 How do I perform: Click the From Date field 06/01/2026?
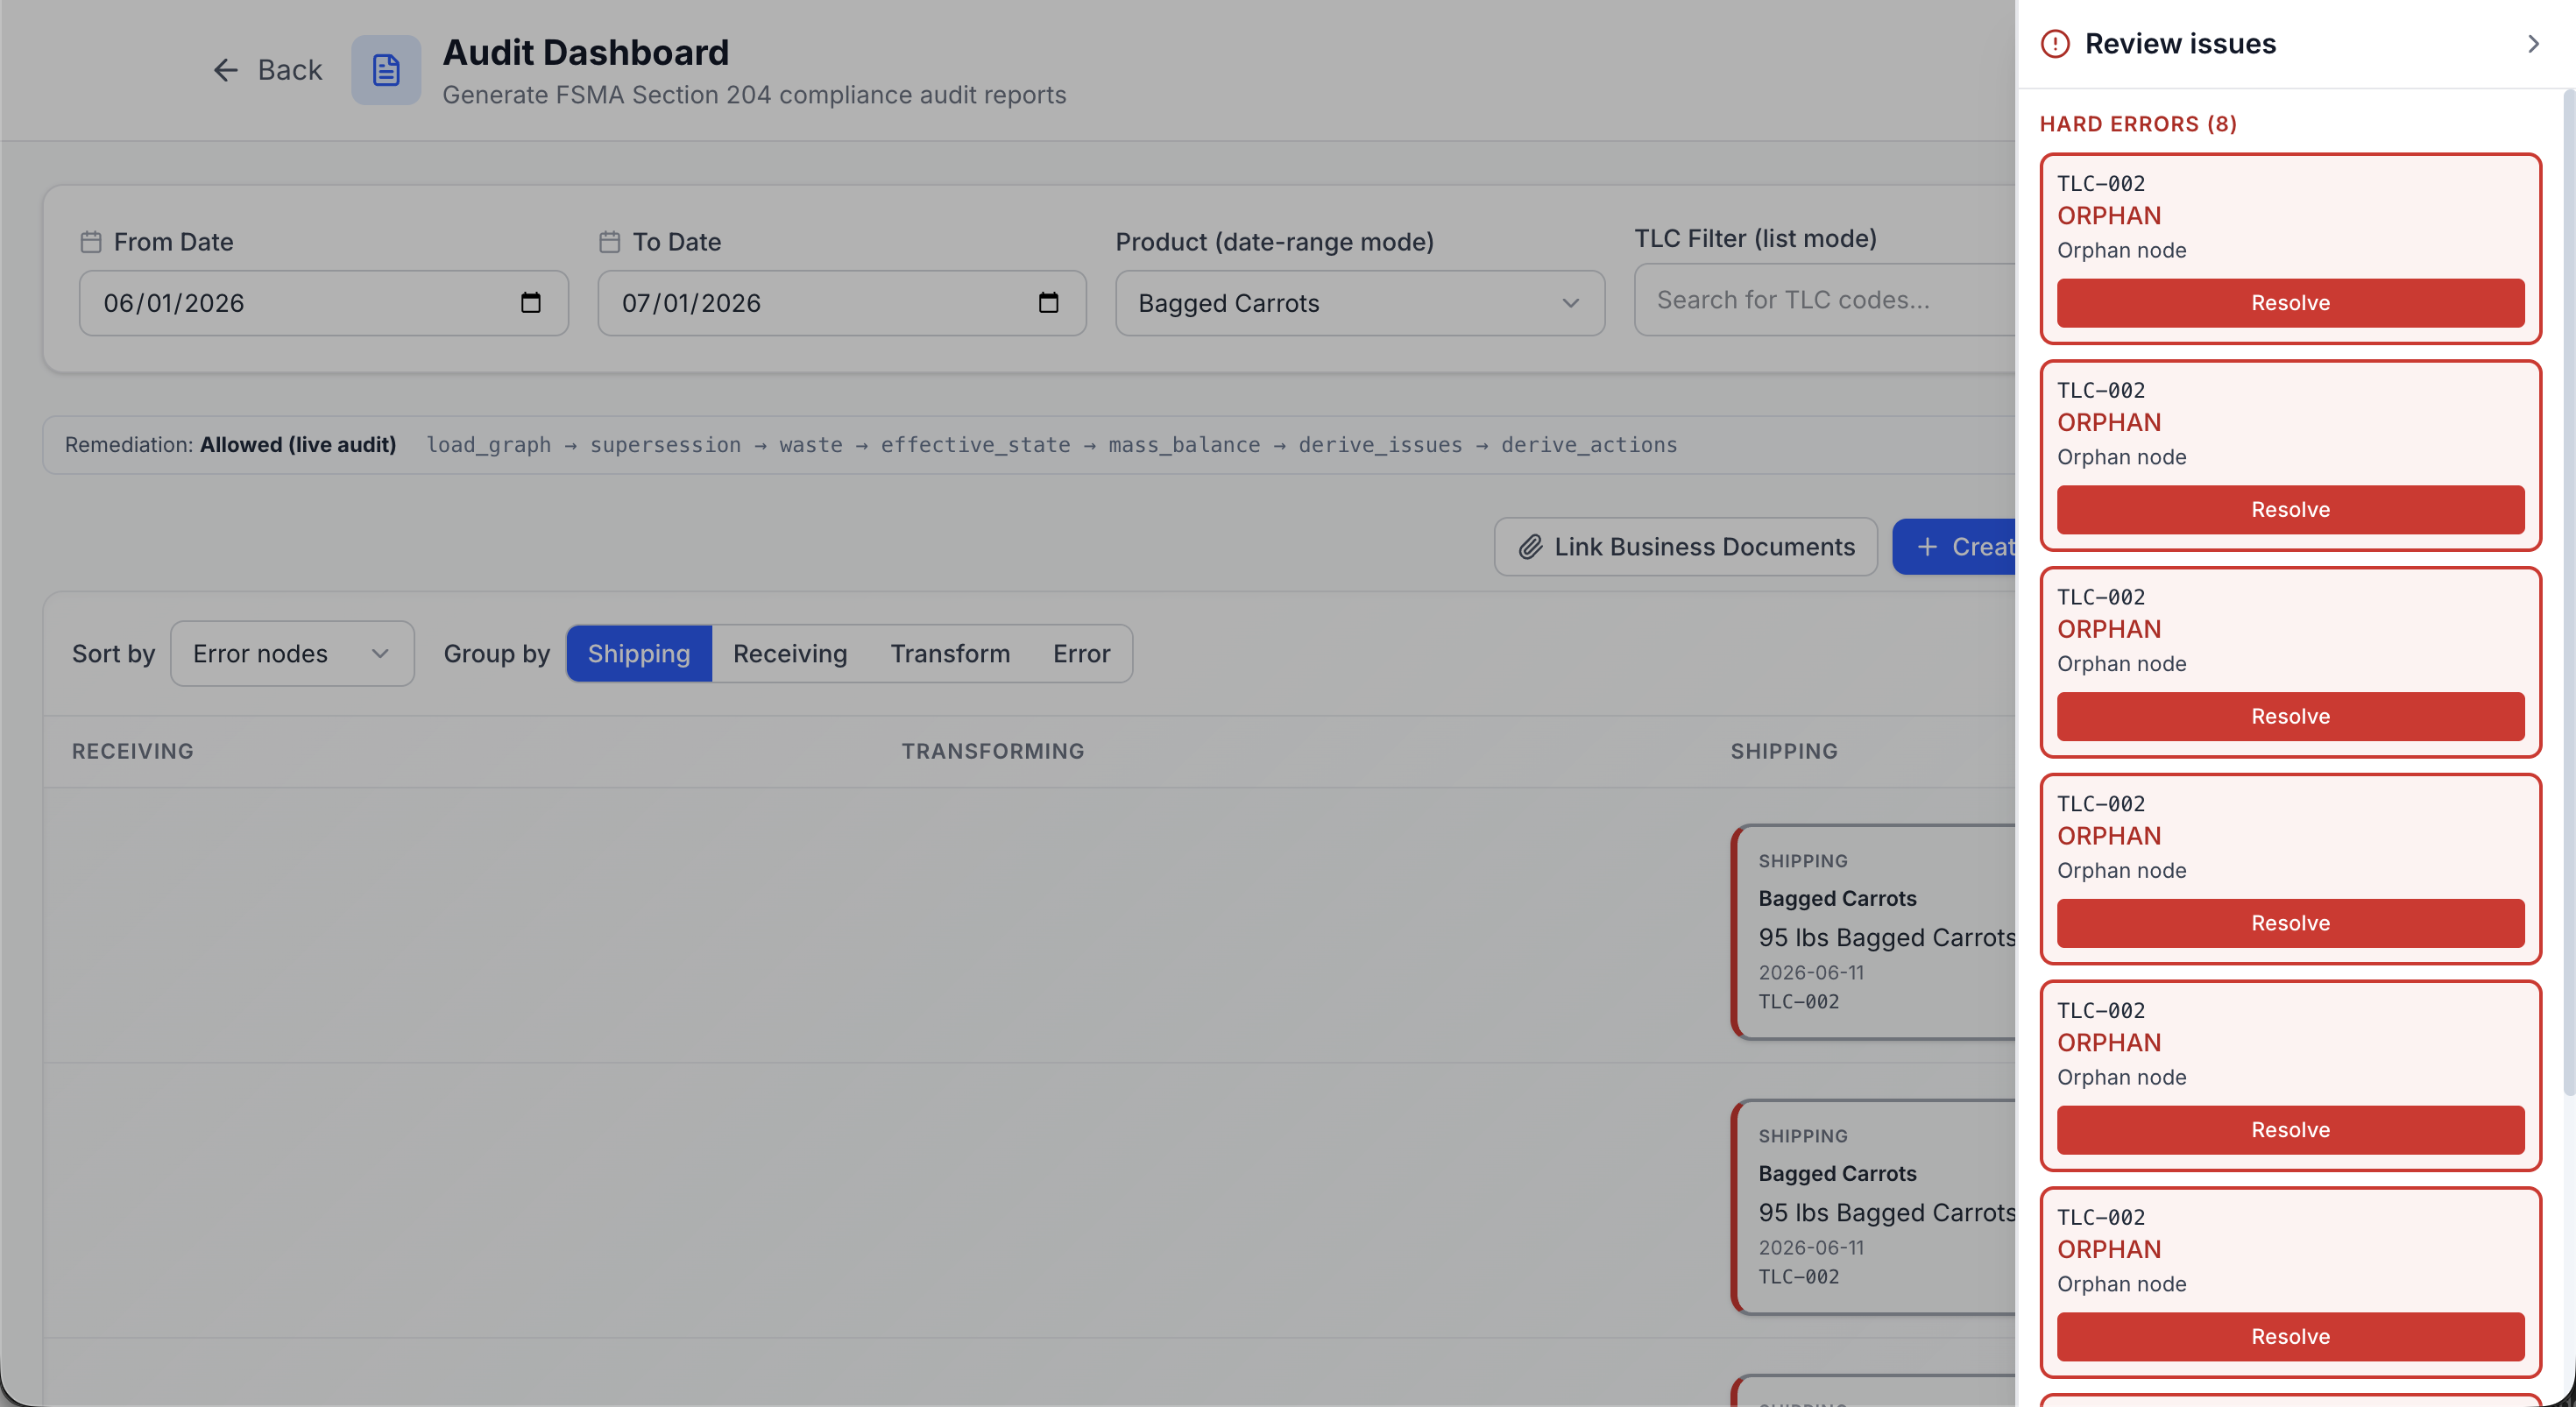[324, 303]
